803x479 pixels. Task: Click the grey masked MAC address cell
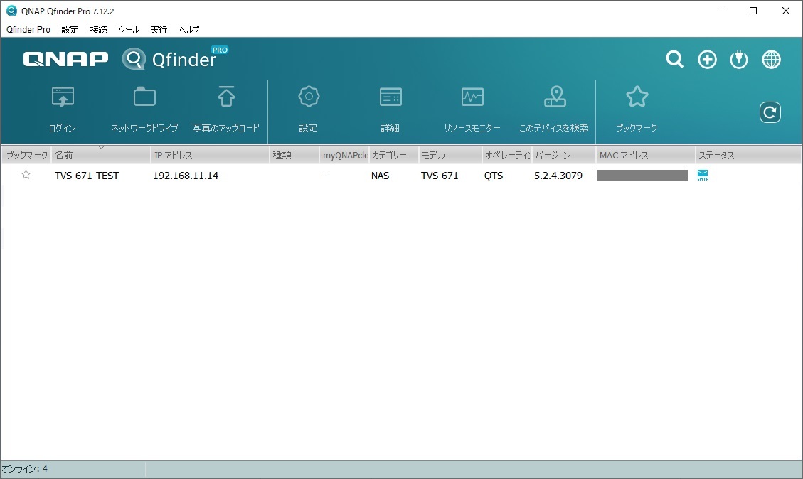pos(642,176)
